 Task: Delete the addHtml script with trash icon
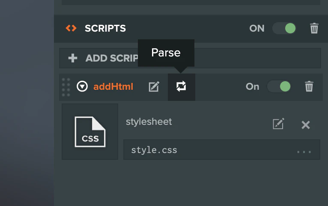[x=309, y=87]
